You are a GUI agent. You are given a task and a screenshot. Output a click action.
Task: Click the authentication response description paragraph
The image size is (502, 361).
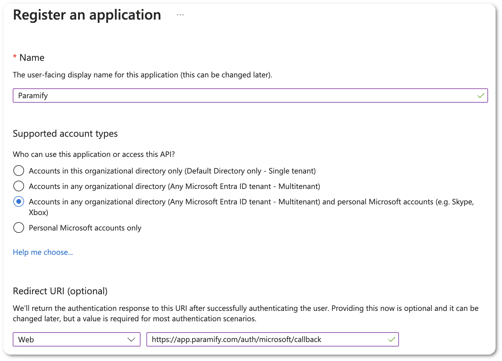[x=246, y=313]
